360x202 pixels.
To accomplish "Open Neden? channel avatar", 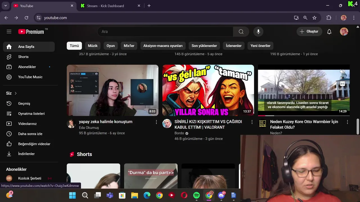I will coord(262,124).
